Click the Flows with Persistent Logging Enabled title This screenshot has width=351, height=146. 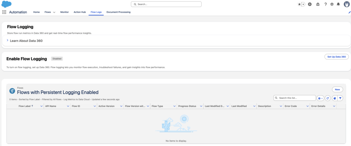pos(58,92)
